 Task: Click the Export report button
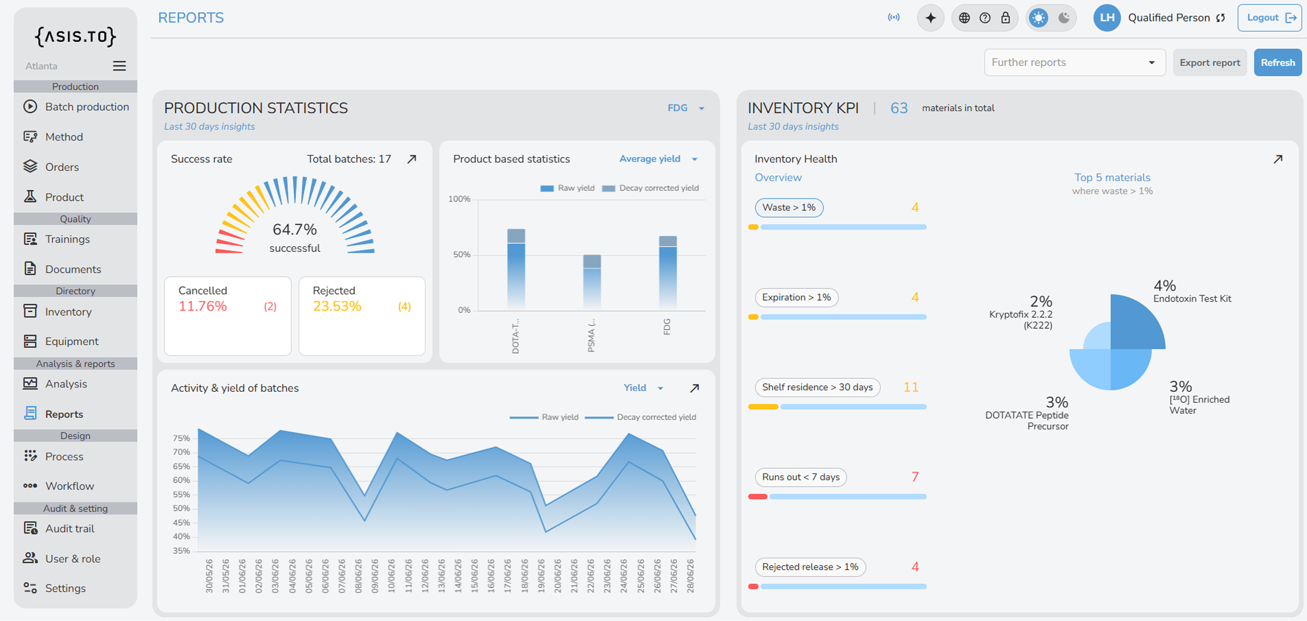click(x=1210, y=62)
